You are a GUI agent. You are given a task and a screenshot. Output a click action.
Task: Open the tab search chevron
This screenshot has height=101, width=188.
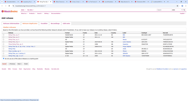(x=2, y=2)
